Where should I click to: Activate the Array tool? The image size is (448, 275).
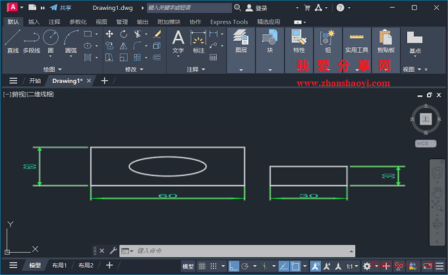click(x=138, y=57)
